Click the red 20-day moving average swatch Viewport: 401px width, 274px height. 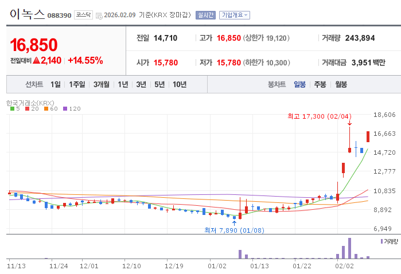point(28,109)
